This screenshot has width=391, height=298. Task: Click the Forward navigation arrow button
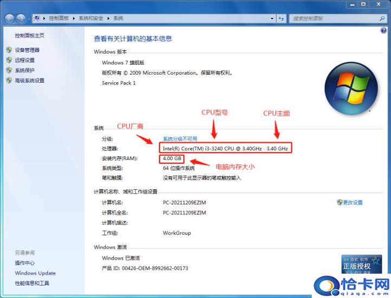(21, 18)
